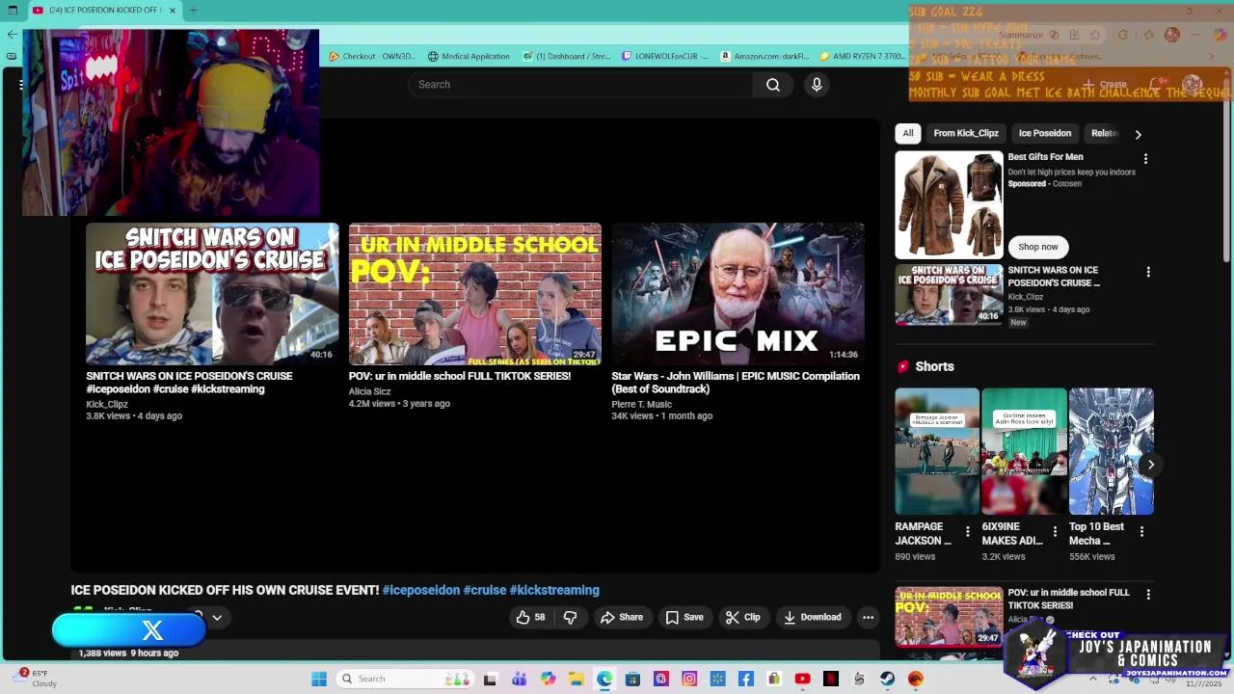Open Kick_Clipz channel under Snitch Wars title
The height and width of the screenshot is (694, 1234).
[107, 405]
